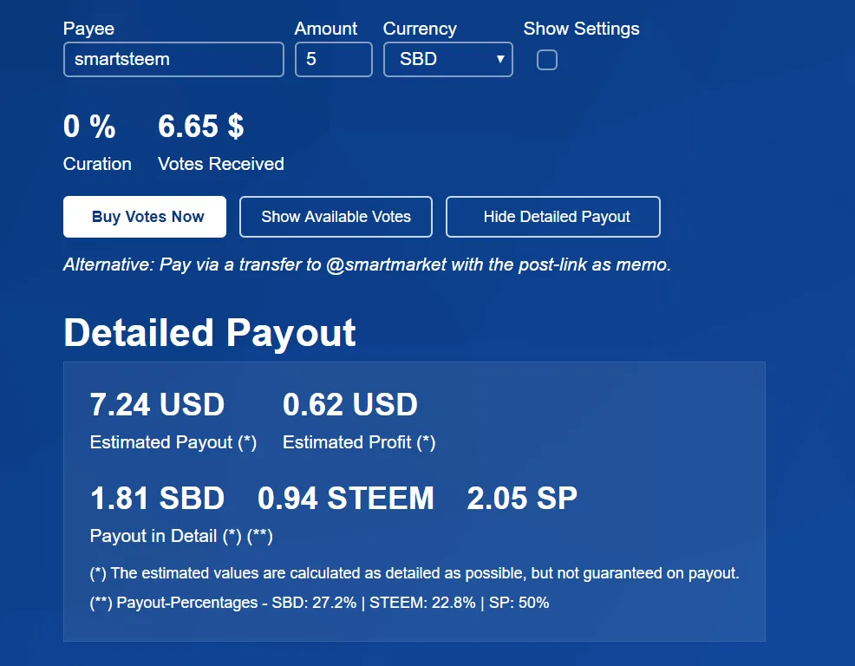855x666 pixels.
Task: Click the Detailed Payout heading
Action: point(210,332)
